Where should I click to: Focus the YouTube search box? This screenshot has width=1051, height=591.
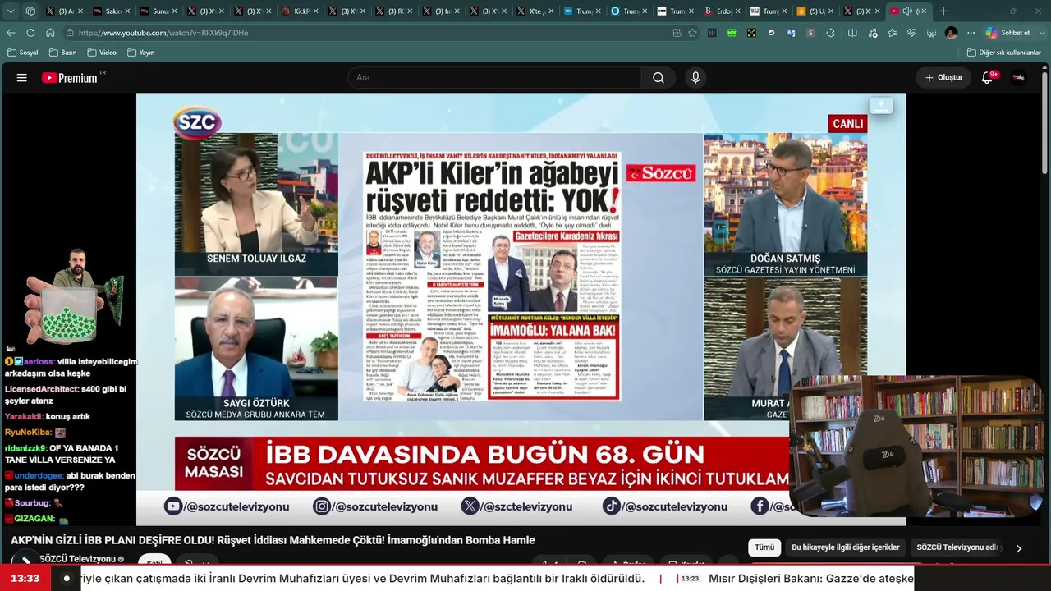(x=494, y=78)
